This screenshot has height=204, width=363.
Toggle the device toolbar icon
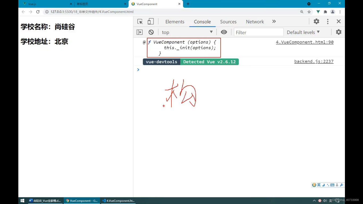[151, 22]
